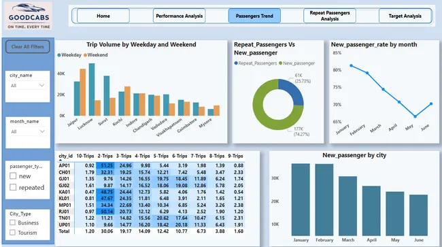442x247 pixels.
Task: Click the GoodCabs logo
Action: click(29, 16)
